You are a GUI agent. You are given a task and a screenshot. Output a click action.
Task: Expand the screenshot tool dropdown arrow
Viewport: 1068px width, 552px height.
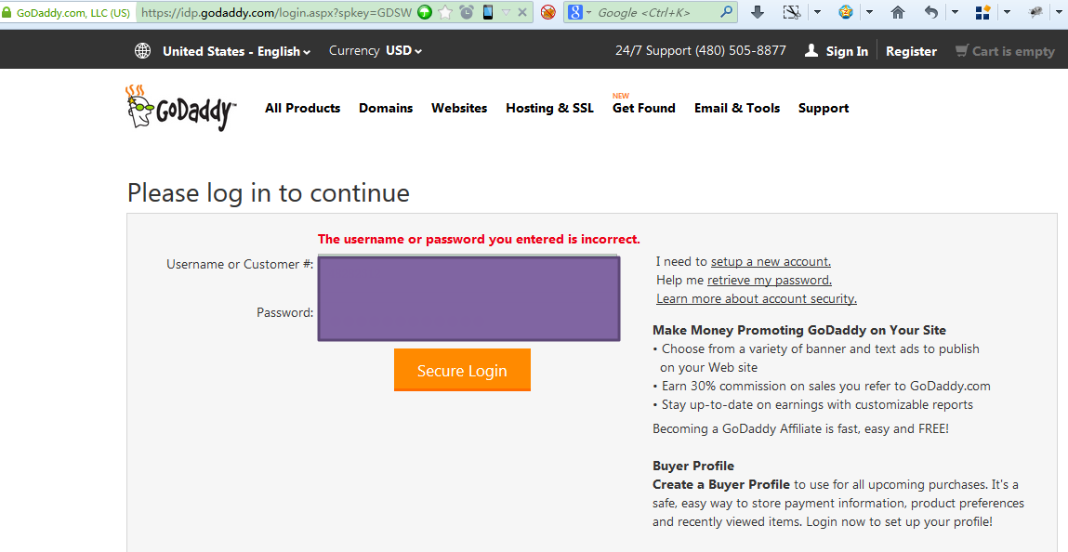817,12
